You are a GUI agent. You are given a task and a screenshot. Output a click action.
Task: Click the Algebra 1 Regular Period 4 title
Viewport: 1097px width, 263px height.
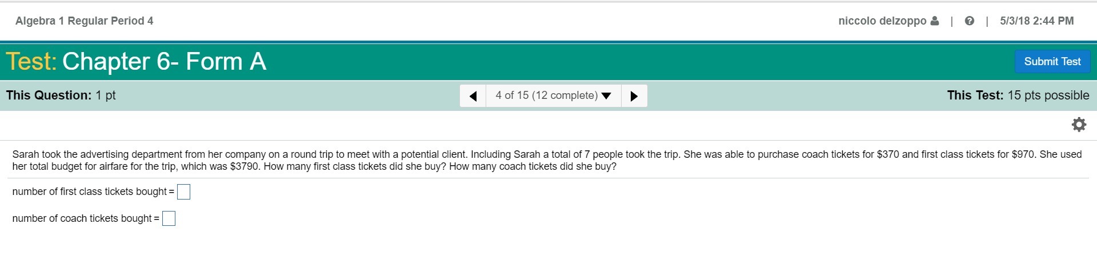[85, 21]
